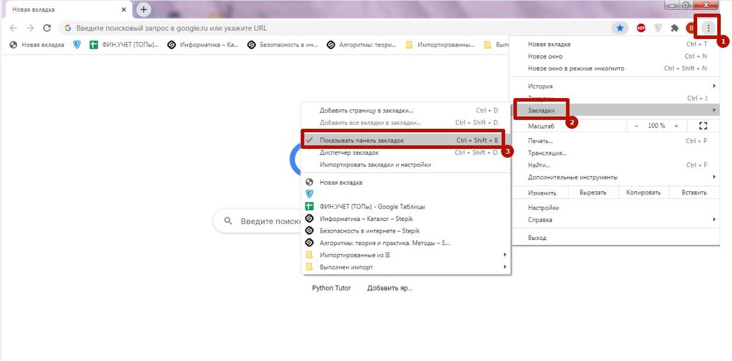The height and width of the screenshot is (361, 732).
Task: Open the AdBlock Plus extension icon
Action: coord(641,28)
